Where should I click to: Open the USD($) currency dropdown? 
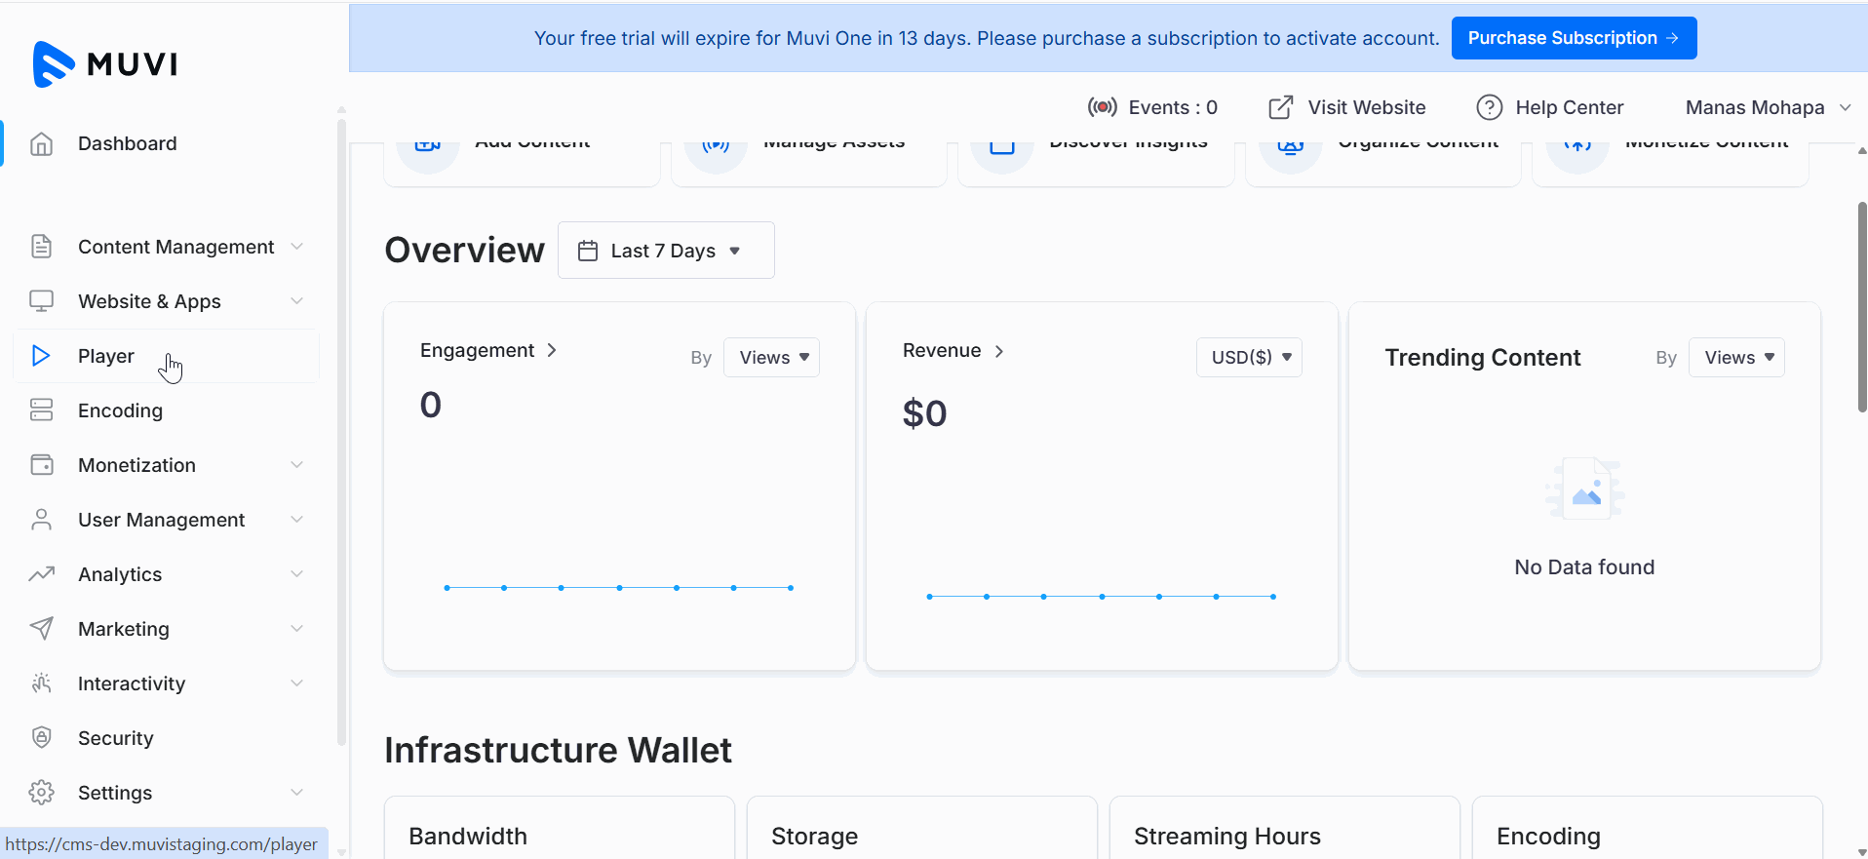(x=1249, y=358)
